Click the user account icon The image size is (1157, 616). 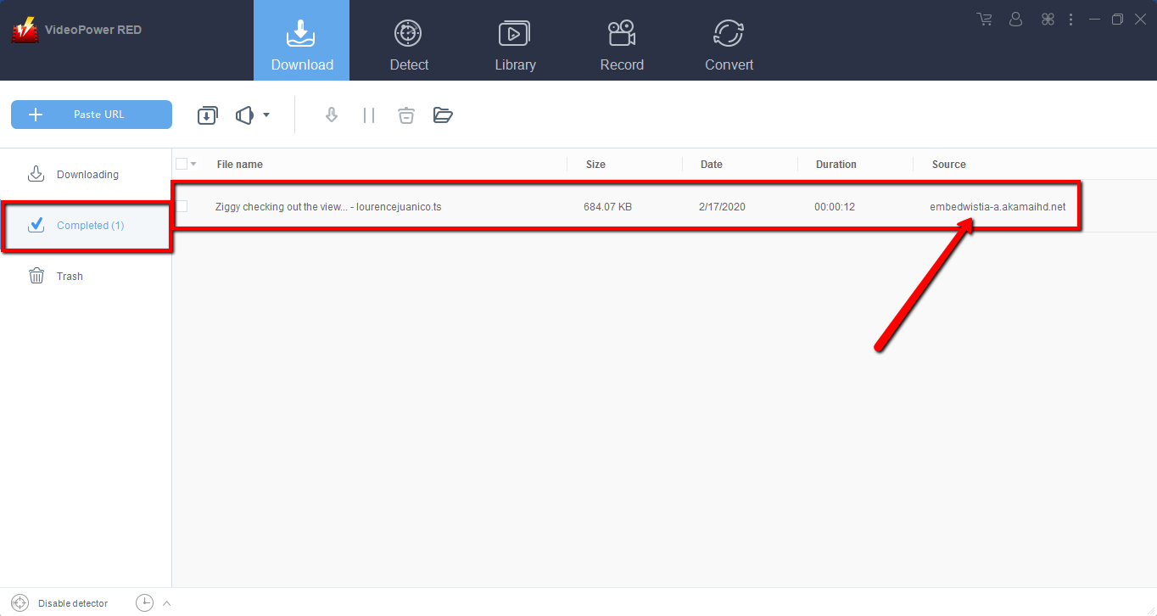pos(1016,19)
